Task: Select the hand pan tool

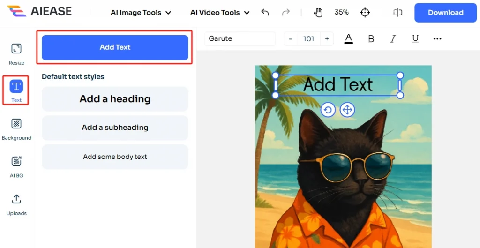Action: (318, 13)
